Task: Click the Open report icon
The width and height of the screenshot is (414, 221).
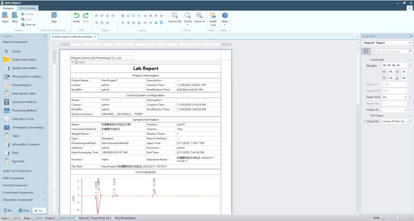Action: tap(5, 16)
